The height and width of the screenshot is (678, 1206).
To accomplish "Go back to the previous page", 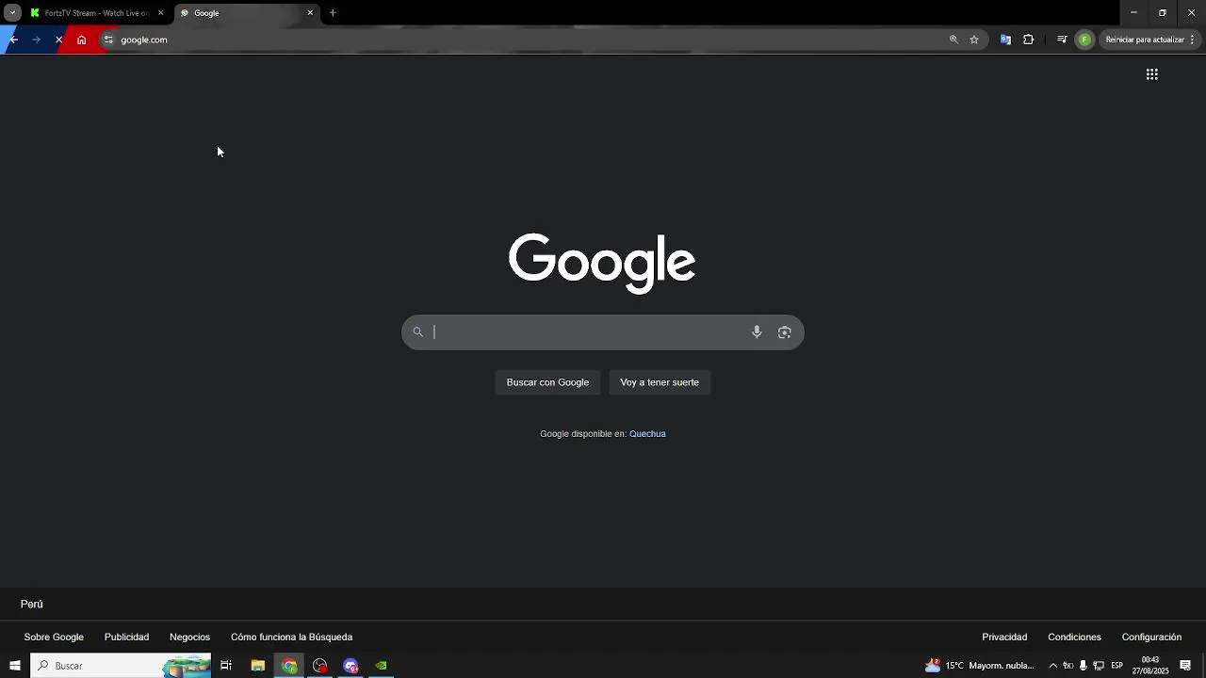I will [x=13, y=40].
